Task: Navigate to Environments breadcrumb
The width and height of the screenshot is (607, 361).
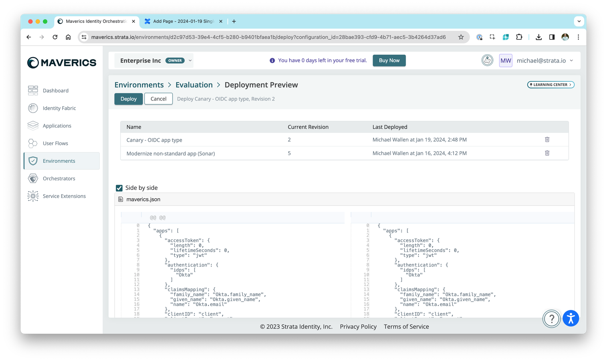Action: tap(139, 85)
